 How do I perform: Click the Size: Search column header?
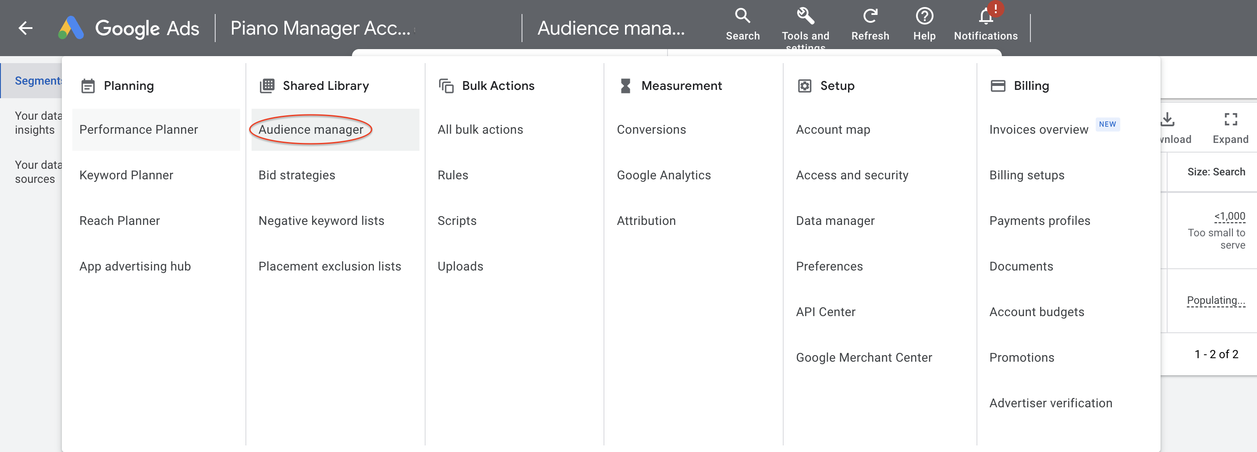click(x=1216, y=171)
